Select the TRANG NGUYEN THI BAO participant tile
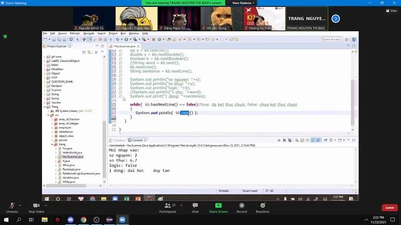Image resolution: width=401 pixels, height=225 pixels. point(306,19)
